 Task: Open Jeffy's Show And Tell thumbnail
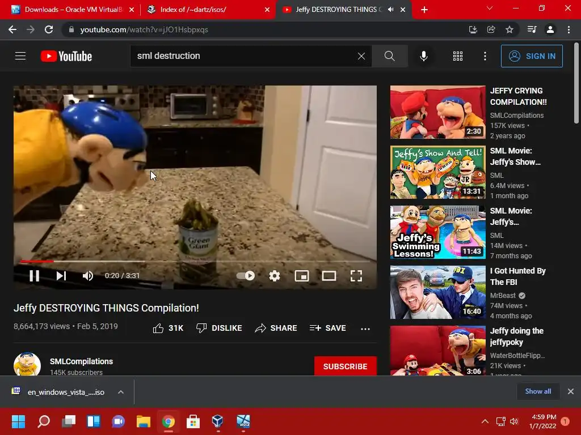coord(437,172)
